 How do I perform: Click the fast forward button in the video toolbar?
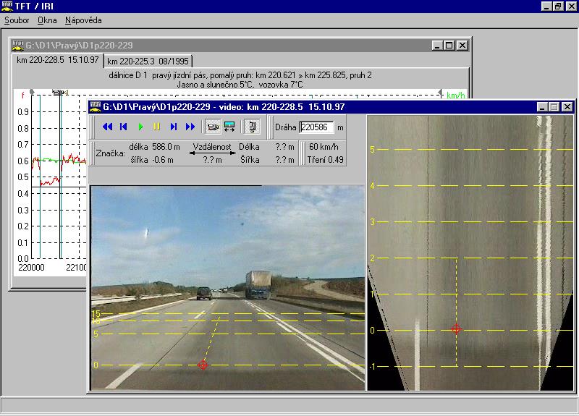(x=190, y=127)
